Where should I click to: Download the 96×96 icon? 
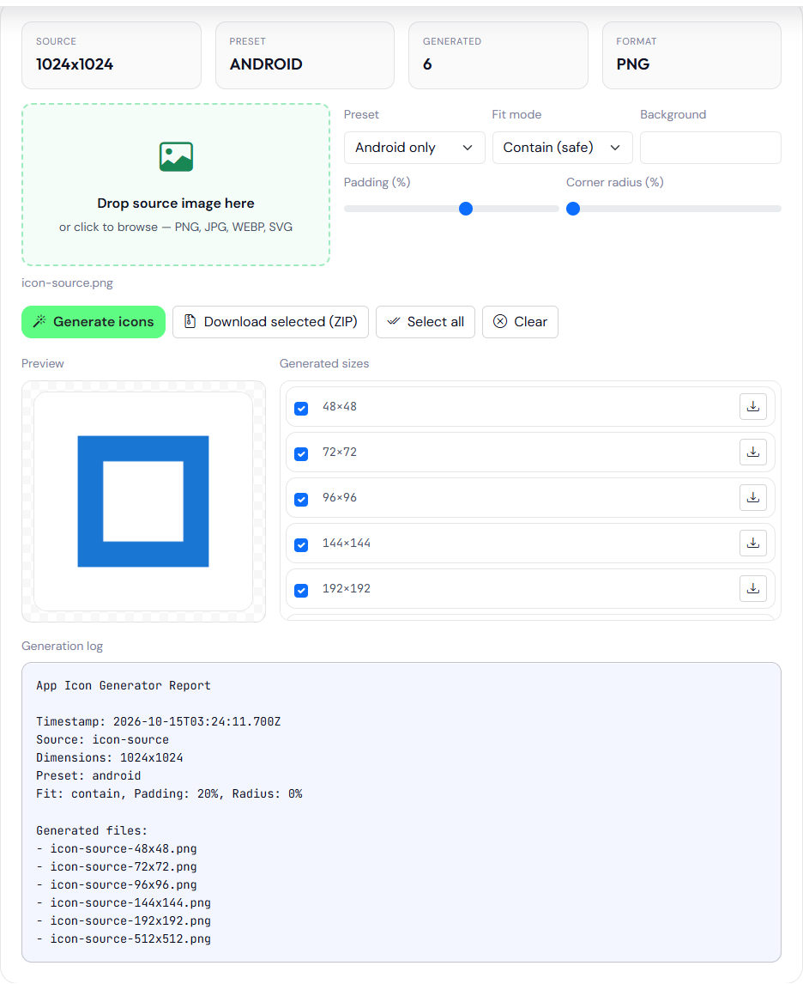click(x=753, y=498)
